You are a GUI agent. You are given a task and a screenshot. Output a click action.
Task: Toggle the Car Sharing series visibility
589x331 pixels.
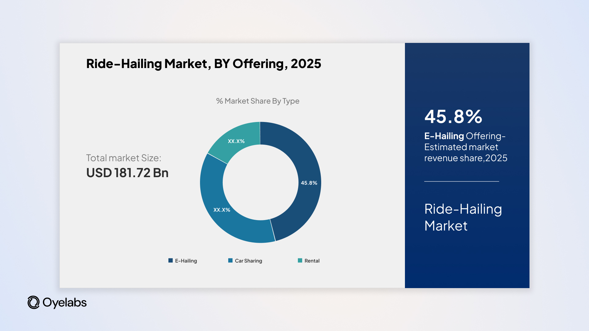pos(248,261)
